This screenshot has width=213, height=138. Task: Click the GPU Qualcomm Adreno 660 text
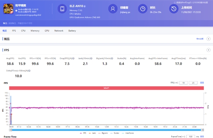[x=85, y=17]
